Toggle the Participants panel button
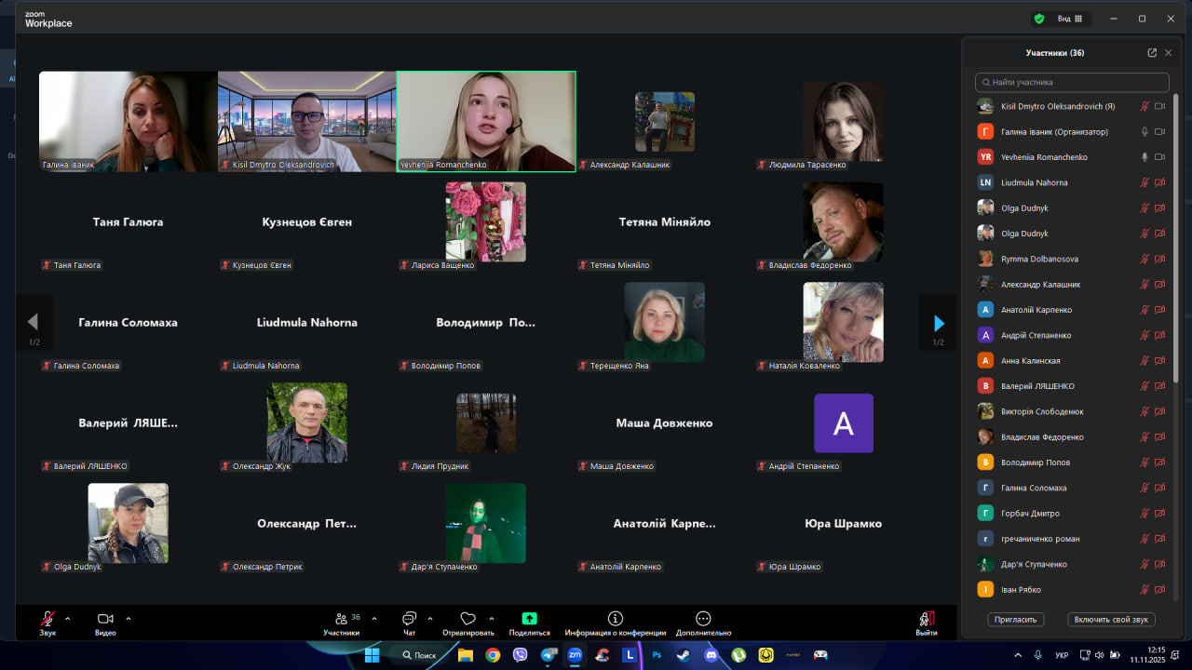This screenshot has height=670, width=1192. 341,619
